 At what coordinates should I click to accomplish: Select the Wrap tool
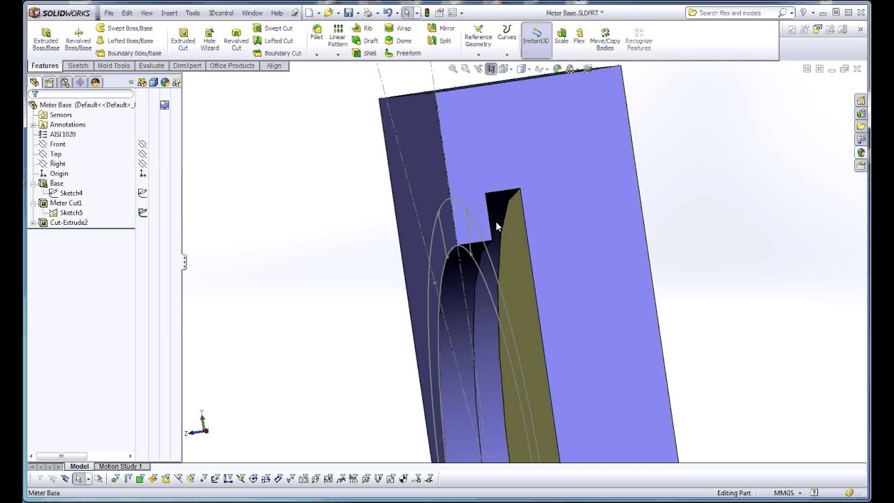click(398, 28)
